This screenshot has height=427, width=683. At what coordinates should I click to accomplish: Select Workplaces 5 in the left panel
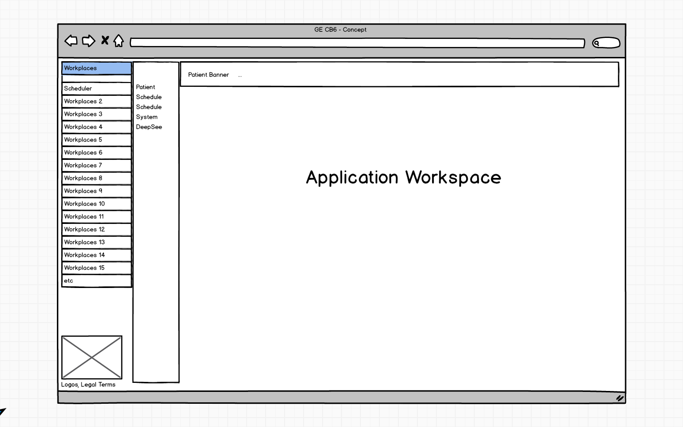click(96, 139)
